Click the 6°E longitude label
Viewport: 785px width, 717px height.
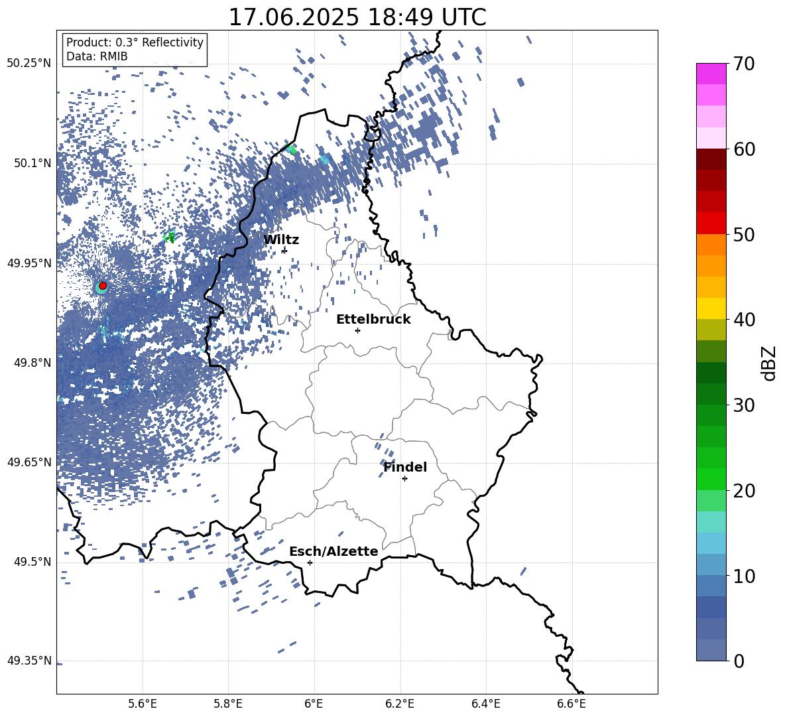click(x=314, y=704)
